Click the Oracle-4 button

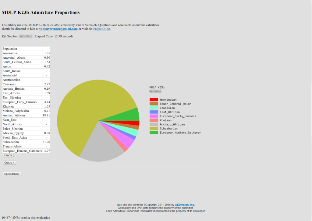click(x=9, y=162)
